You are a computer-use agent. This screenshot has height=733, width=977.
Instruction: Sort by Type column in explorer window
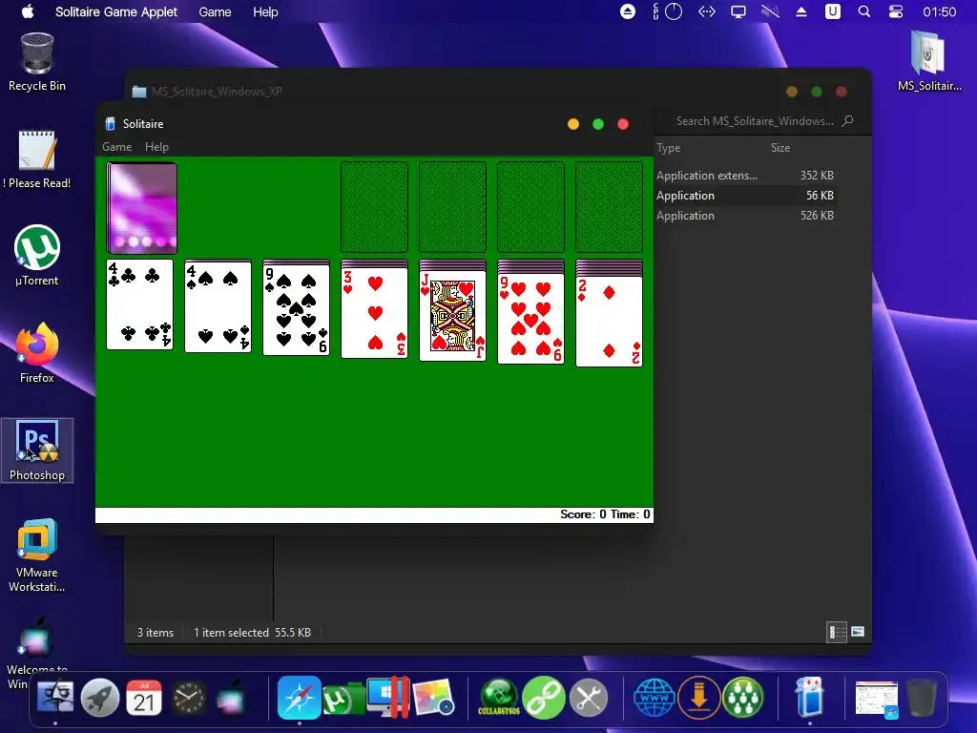[669, 148]
